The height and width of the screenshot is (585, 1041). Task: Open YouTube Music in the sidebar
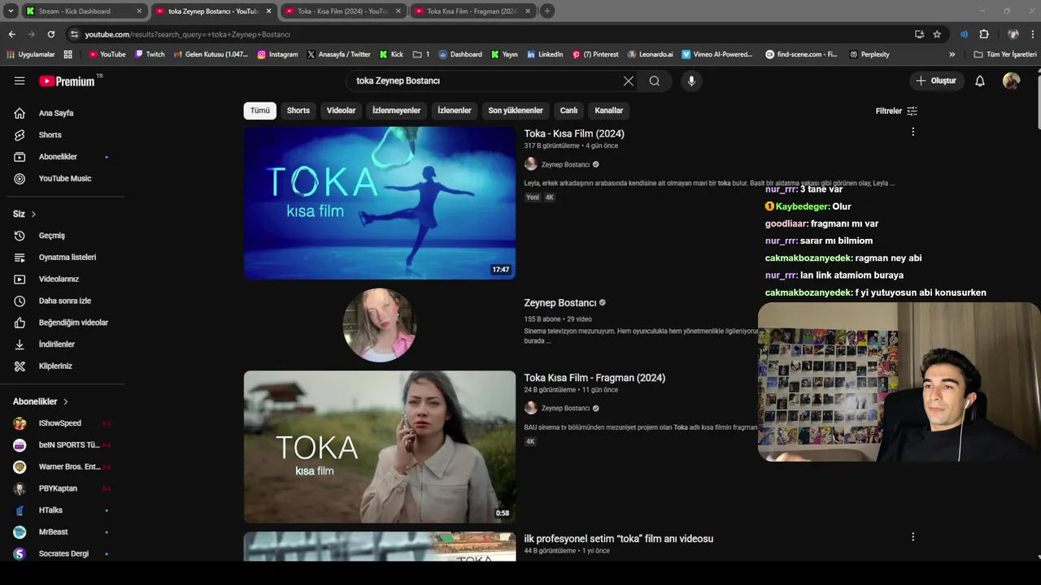tap(65, 179)
